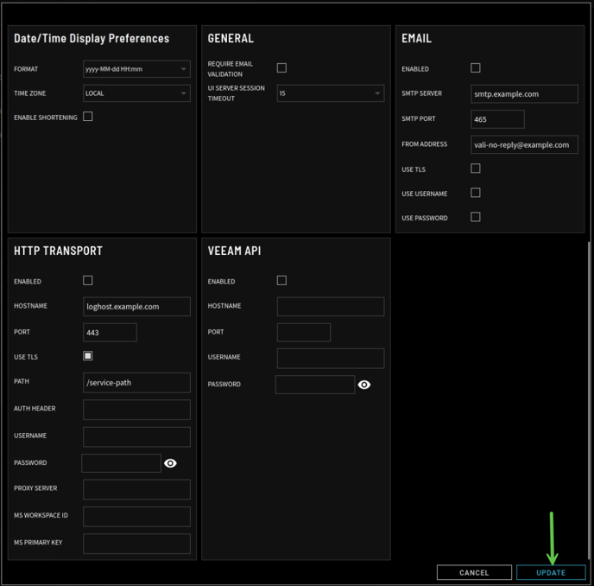Edit HTTP Transport Port field
Viewport: 594px width, 586px height.
click(x=110, y=332)
